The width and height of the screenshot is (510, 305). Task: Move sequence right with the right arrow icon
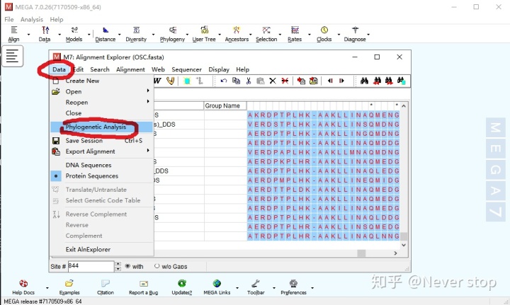[341, 81]
